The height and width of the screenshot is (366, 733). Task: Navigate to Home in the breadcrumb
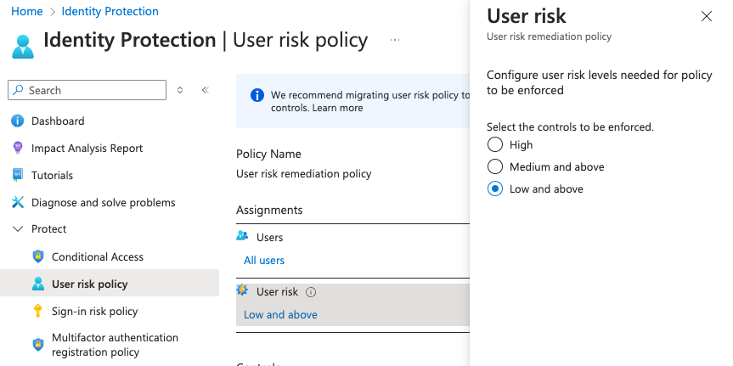[x=26, y=12]
